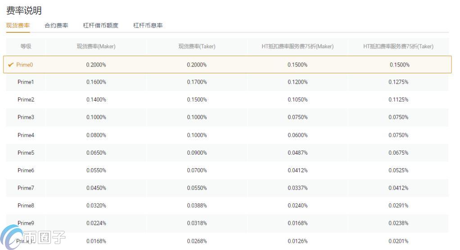Click Prime0 Maker spot fee 0.2000%
The height and width of the screenshot is (250, 460).
[x=96, y=65]
